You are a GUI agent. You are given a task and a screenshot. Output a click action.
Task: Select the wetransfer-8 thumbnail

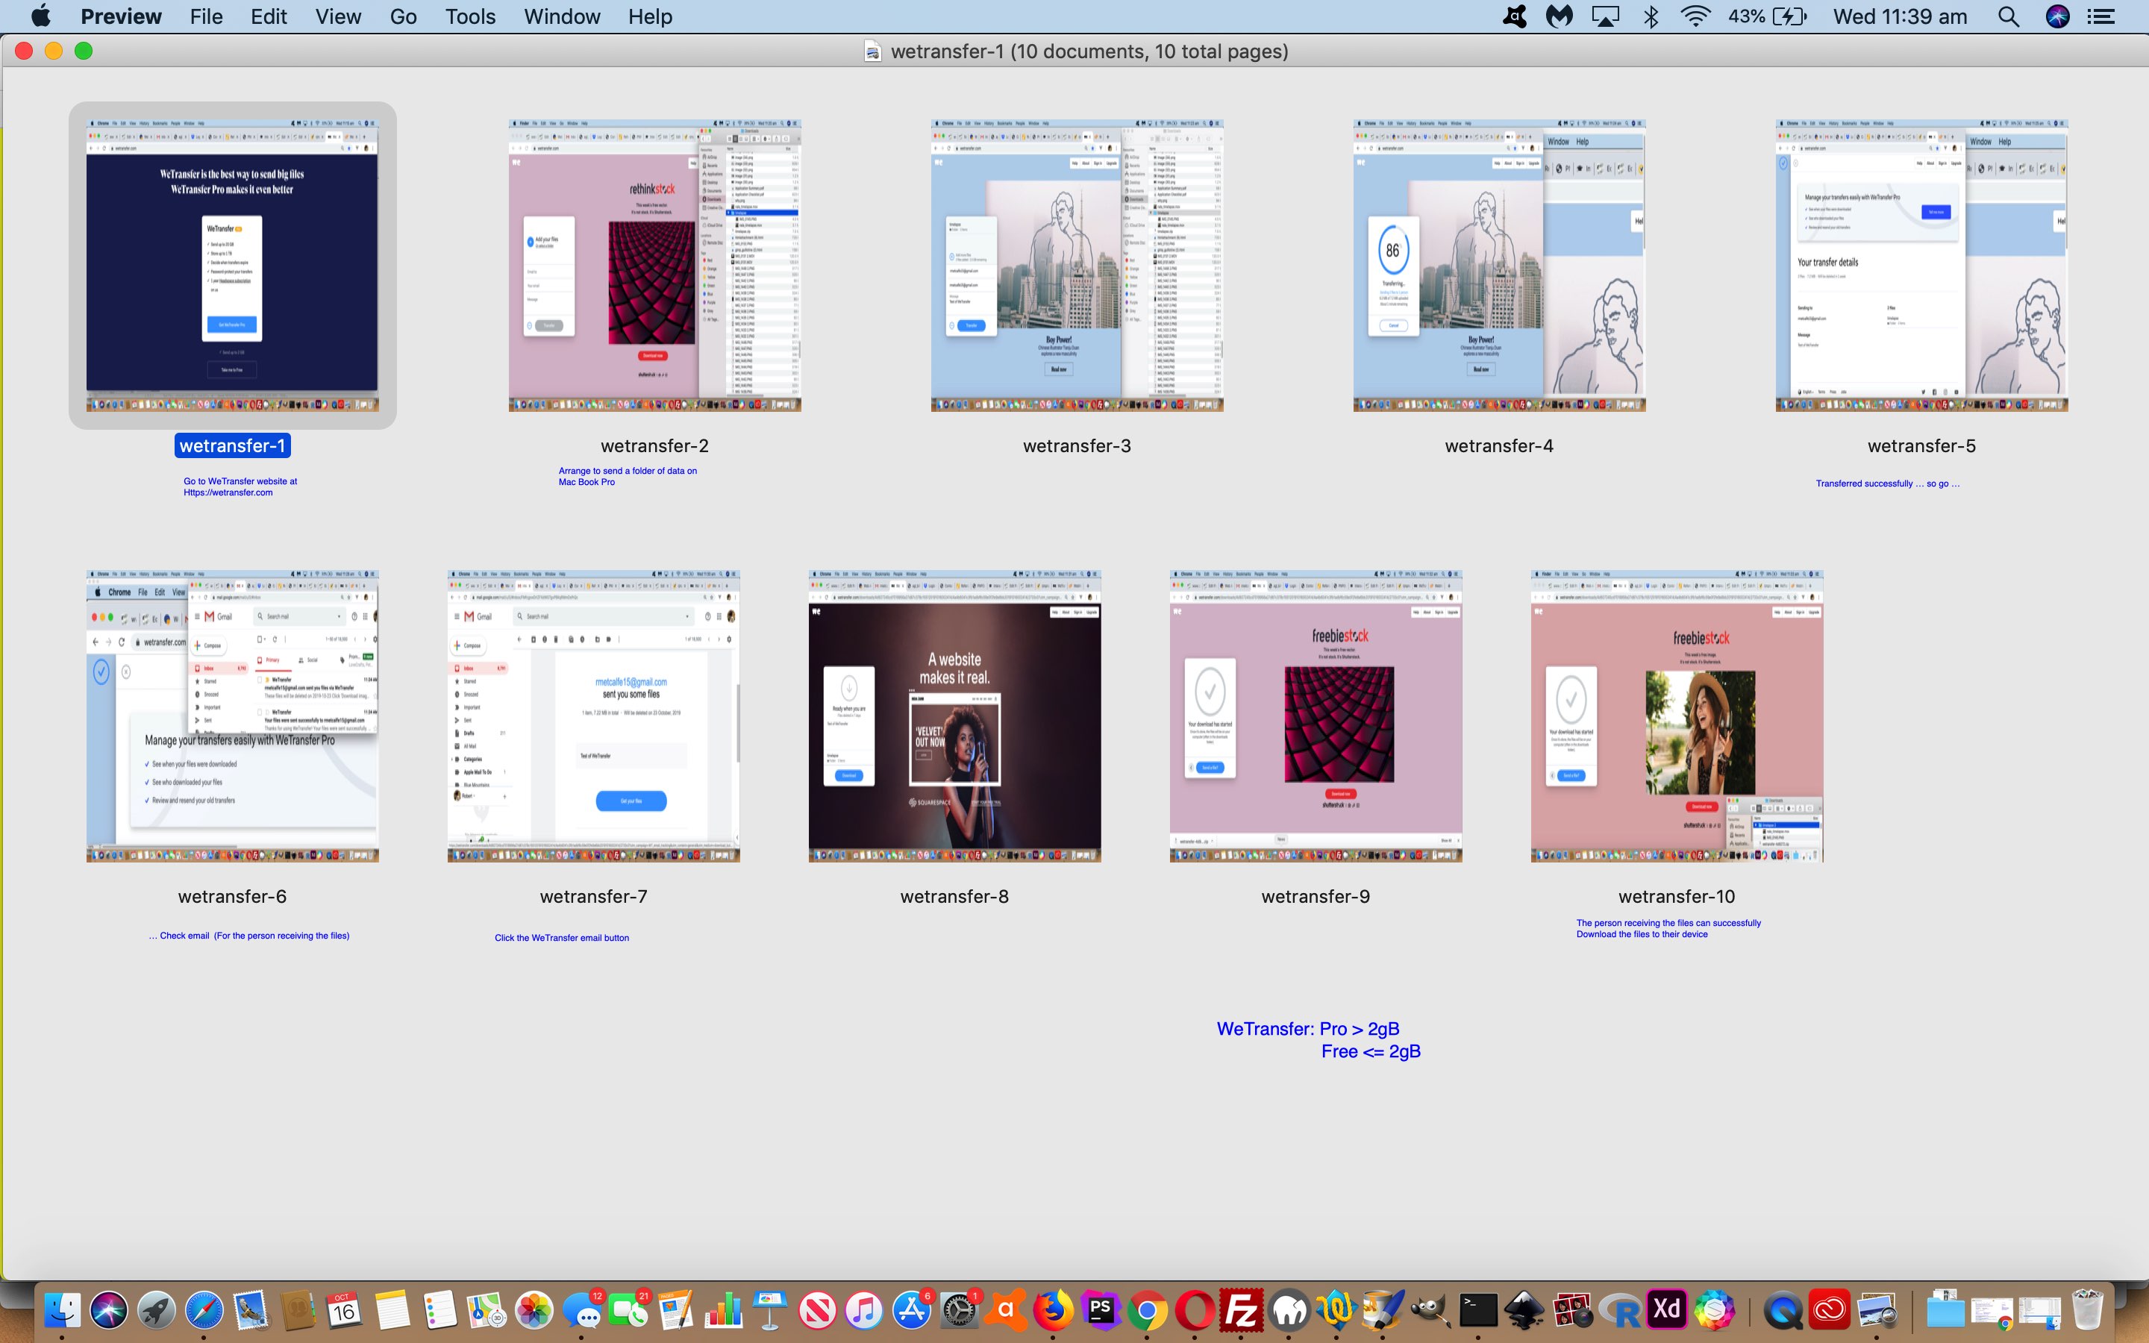[954, 716]
